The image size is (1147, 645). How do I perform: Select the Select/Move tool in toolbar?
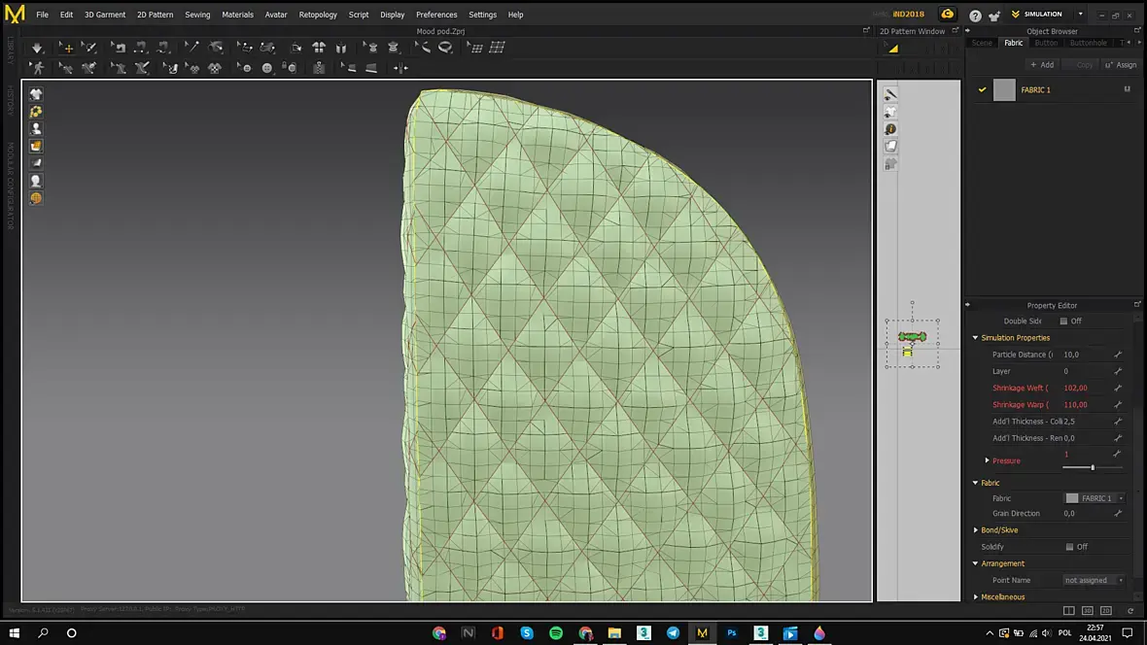click(66, 48)
